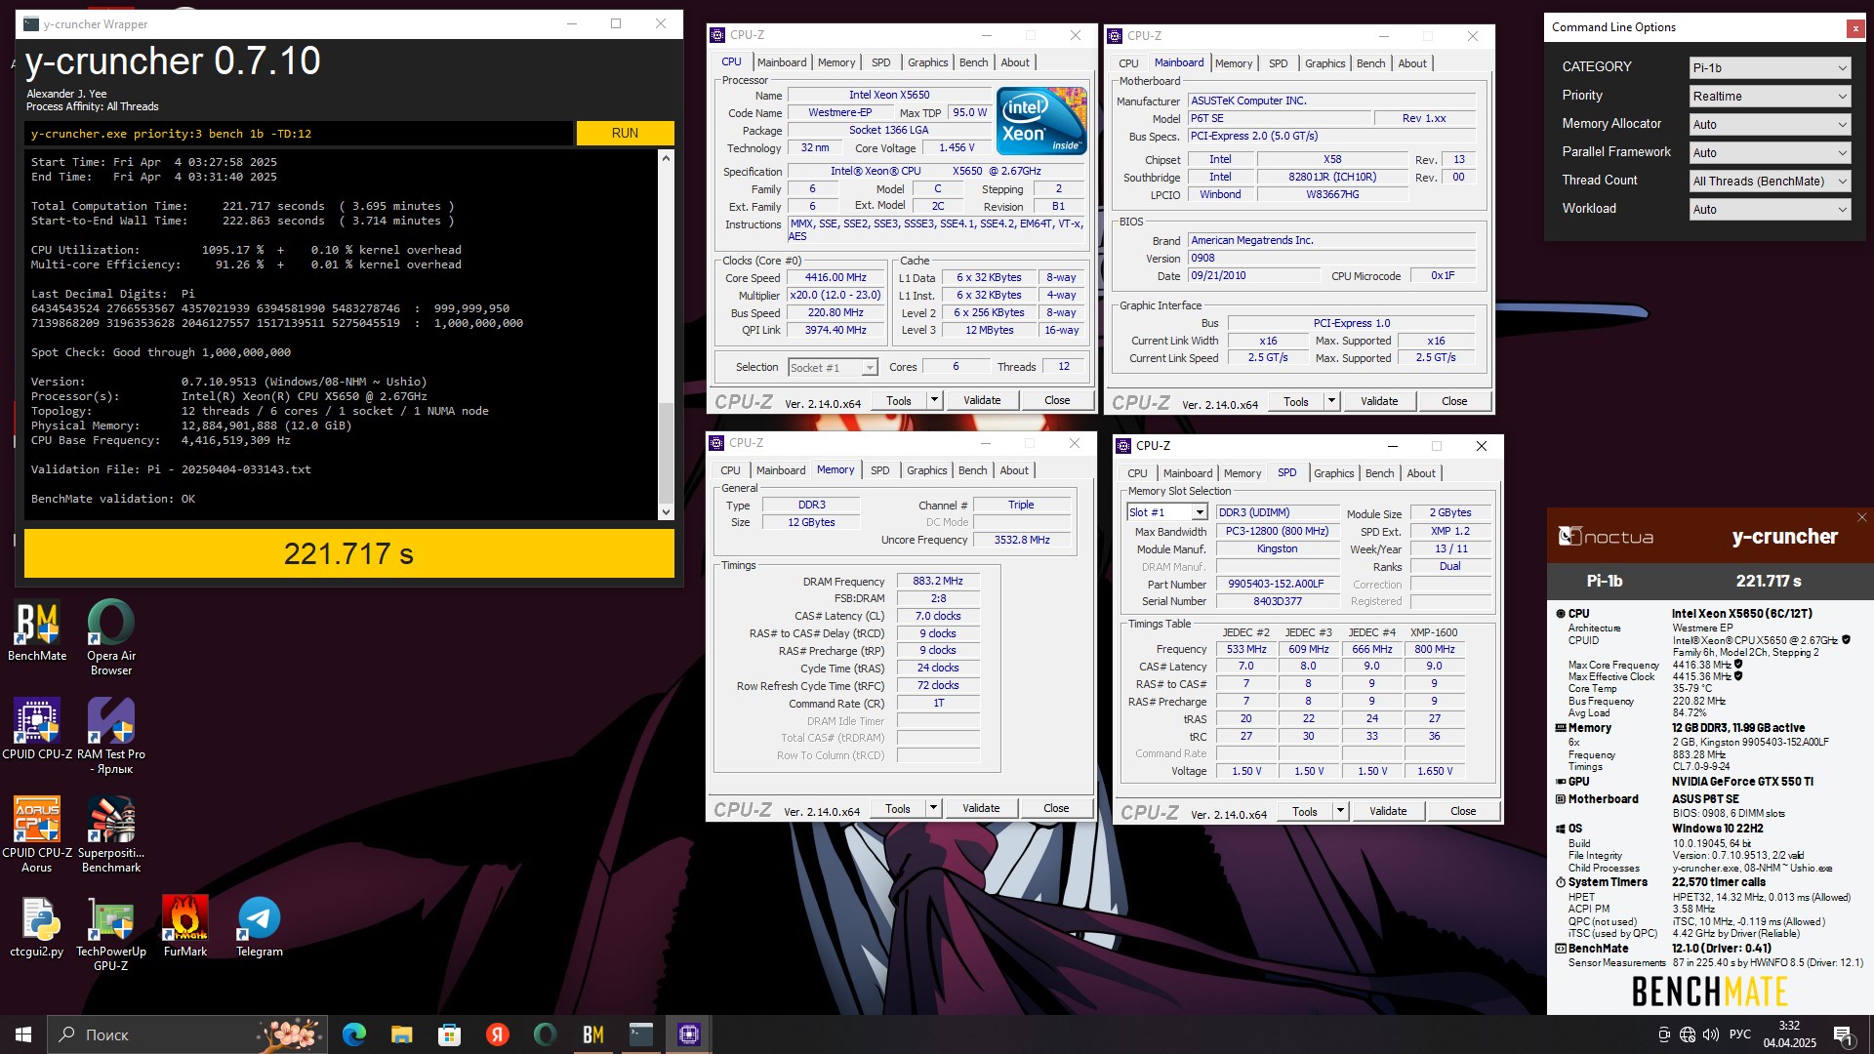Open FurMark desktop shortcut
The image size is (1874, 1054).
[185, 927]
